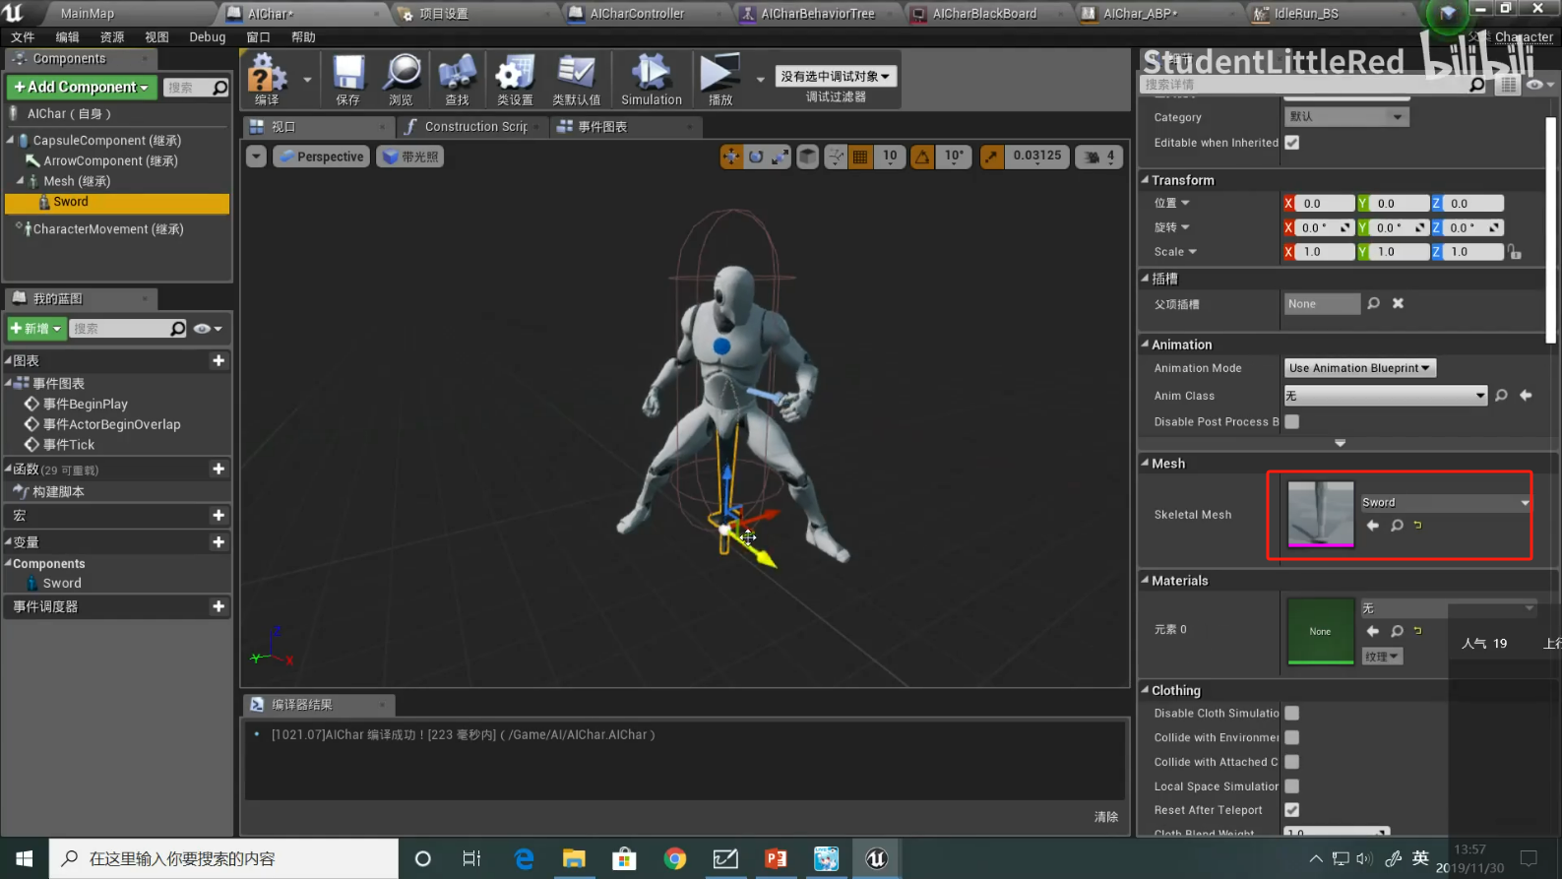Clear parent socket with X icon
The height and width of the screenshot is (879, 1562).
(x=1398, y=304)
